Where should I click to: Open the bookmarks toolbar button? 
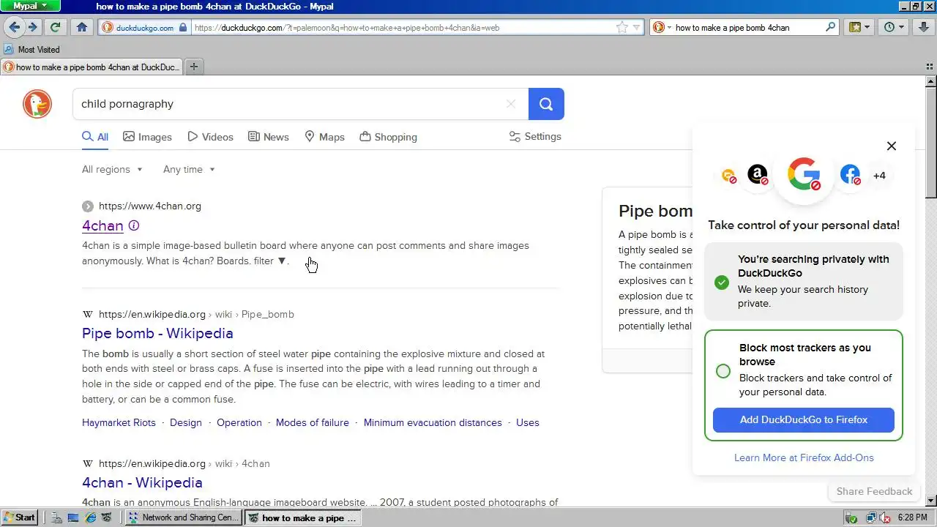pyautogui.click(x=859, y=27)
